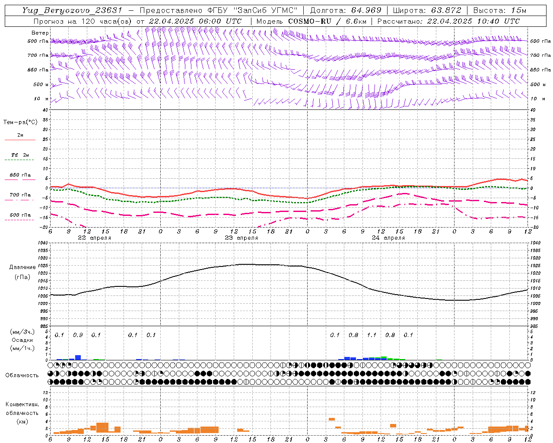Click the '22 апреля' date label

pyautogui.click(x=94, y=238)
